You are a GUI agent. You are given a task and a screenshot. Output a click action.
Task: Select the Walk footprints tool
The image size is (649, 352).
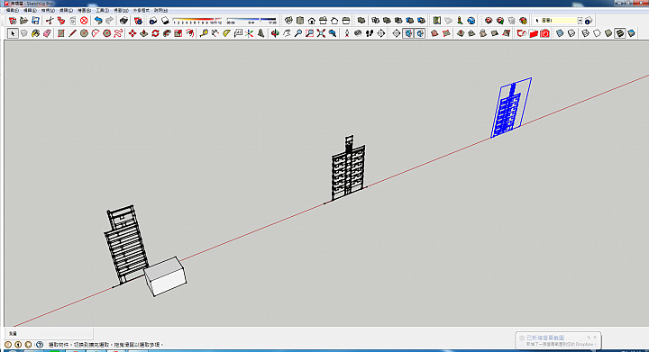tap(370, 33)
